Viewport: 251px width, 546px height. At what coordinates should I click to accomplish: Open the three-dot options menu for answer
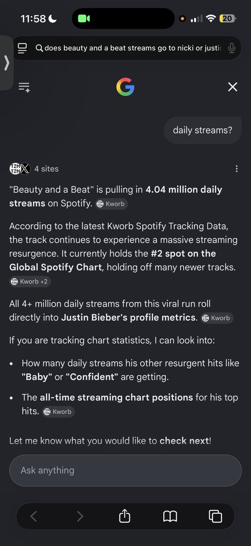click(236, 169)
